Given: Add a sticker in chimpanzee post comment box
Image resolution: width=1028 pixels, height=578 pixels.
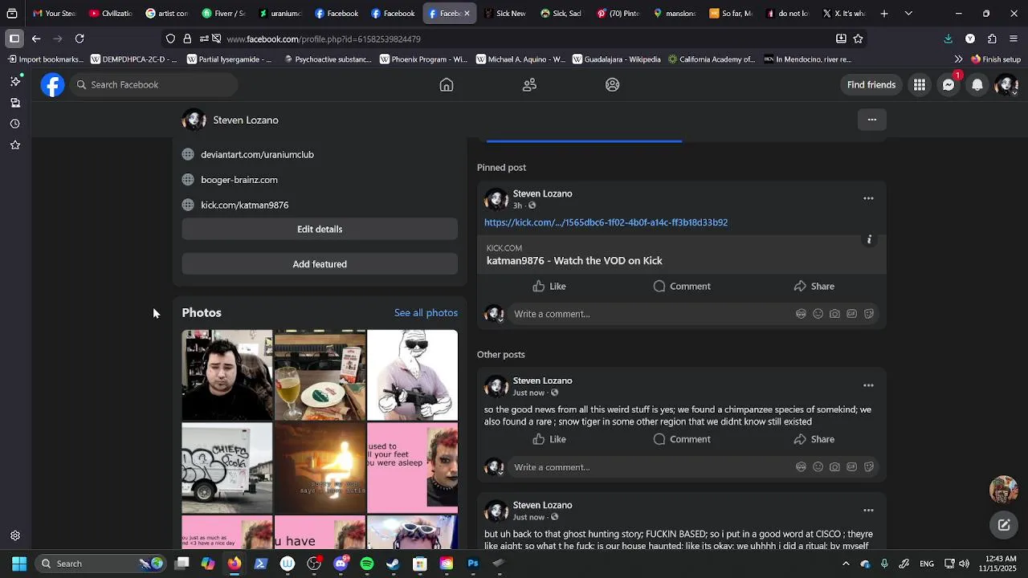Looking at the screenshot, I should 868,467.
